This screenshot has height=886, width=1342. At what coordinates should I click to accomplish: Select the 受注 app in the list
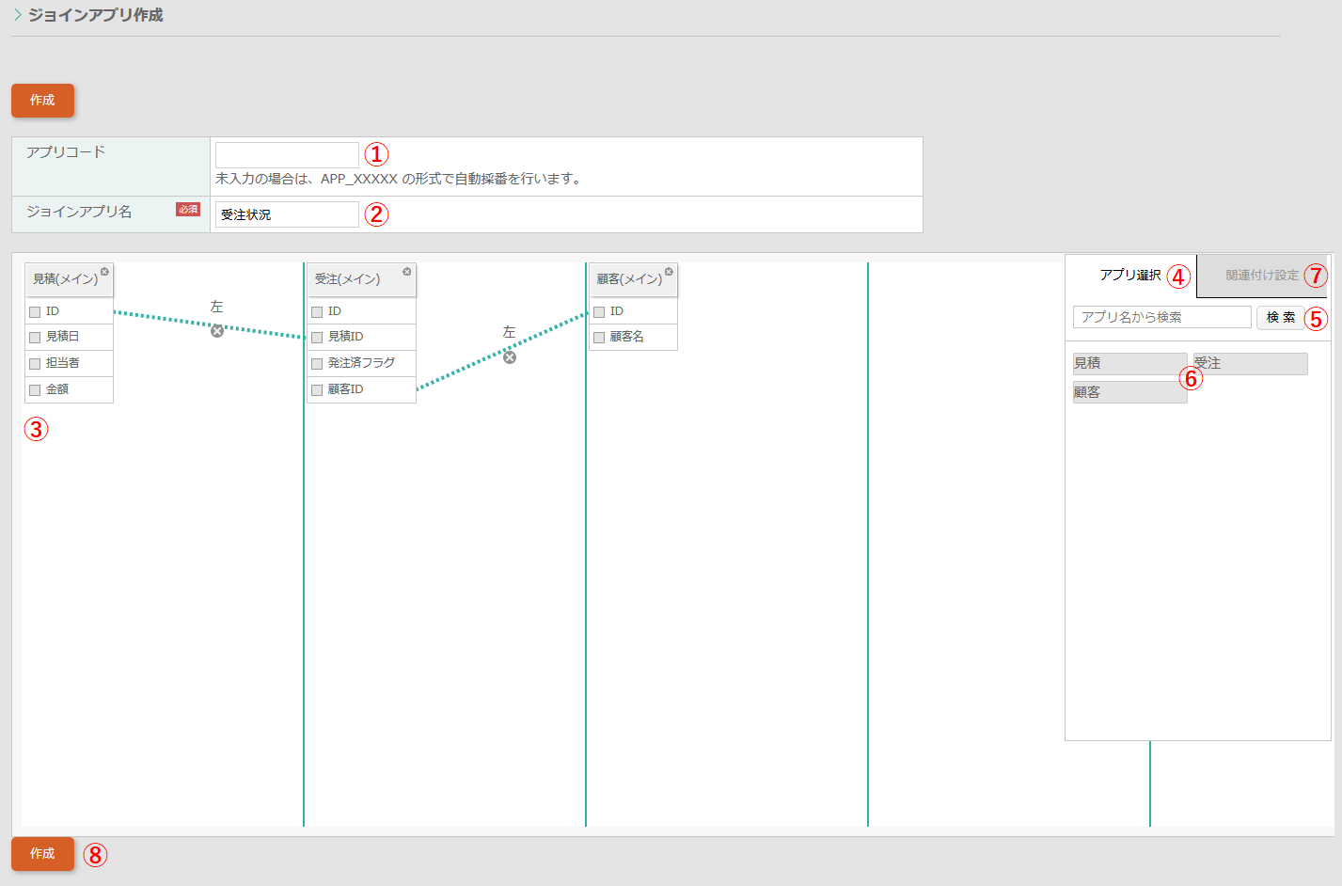[x=1250, y=364]
